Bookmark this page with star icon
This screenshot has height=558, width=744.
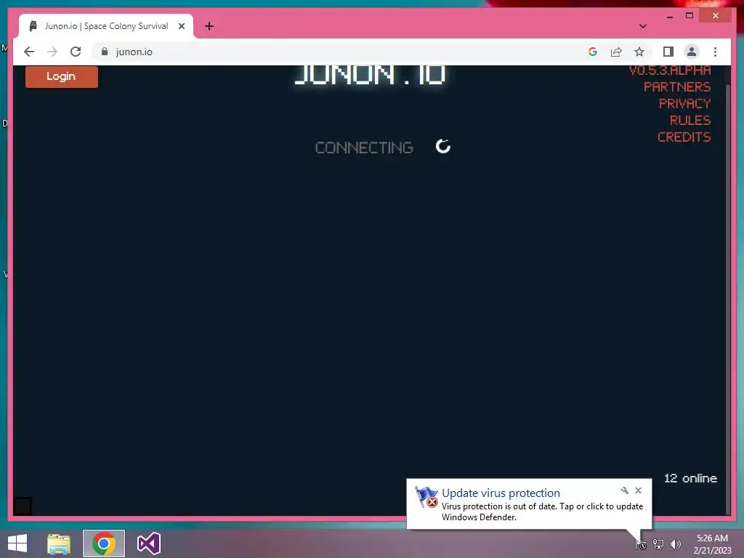tap(639, 52)
